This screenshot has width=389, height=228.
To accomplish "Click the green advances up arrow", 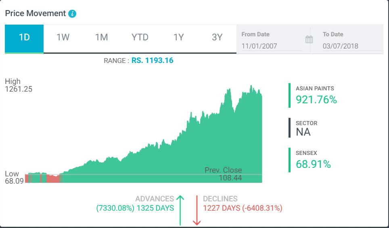I will 180,210.
